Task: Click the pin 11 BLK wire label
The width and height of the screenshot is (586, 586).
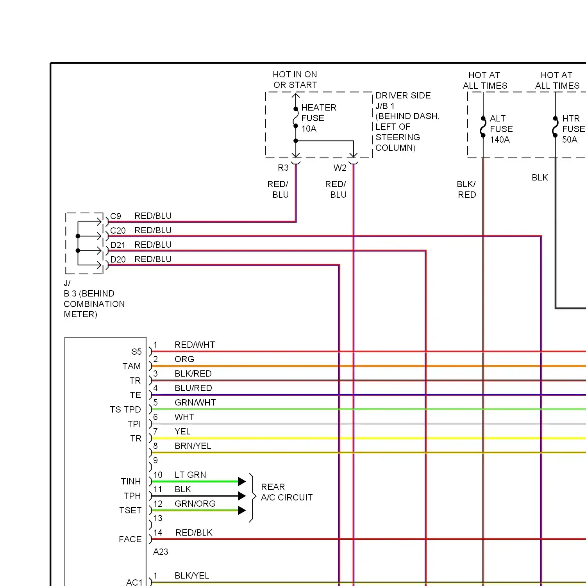Action: [x=183, y=489]
